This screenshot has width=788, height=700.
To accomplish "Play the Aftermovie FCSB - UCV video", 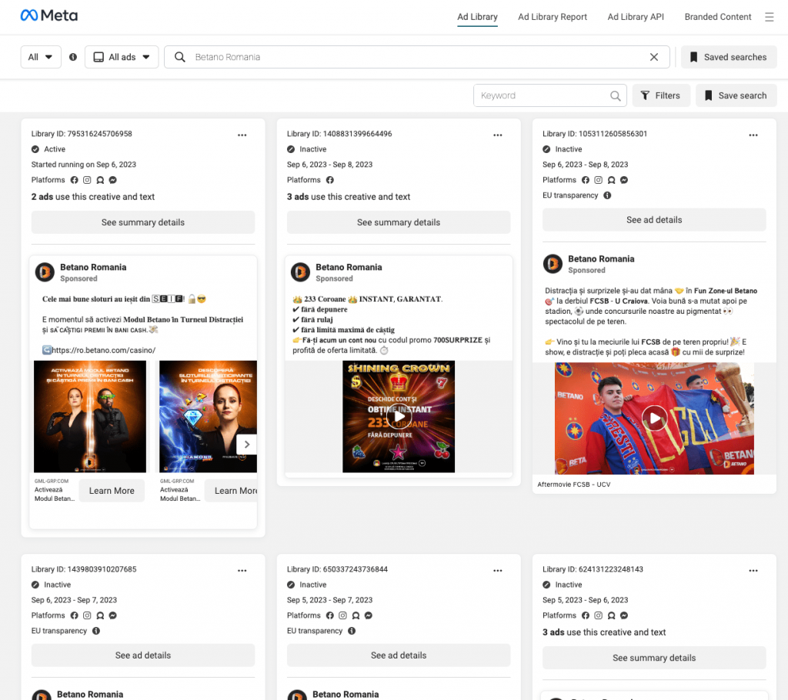I will tap(655, 418).
